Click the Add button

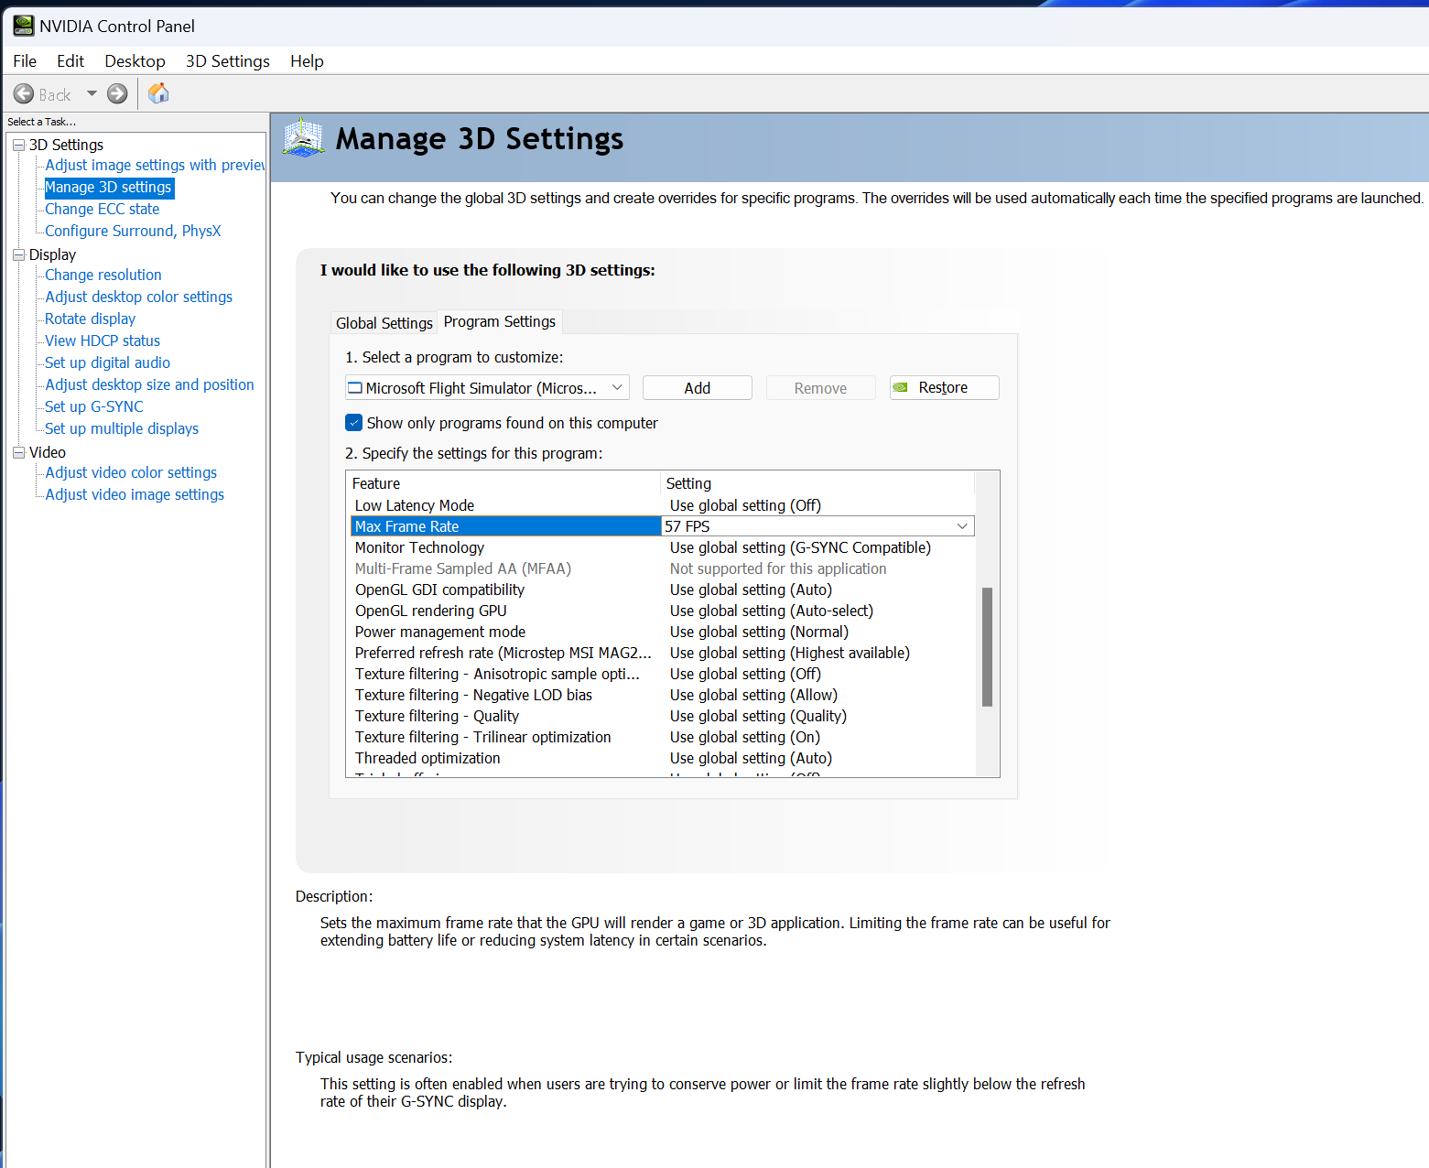[x=698, y=388]
